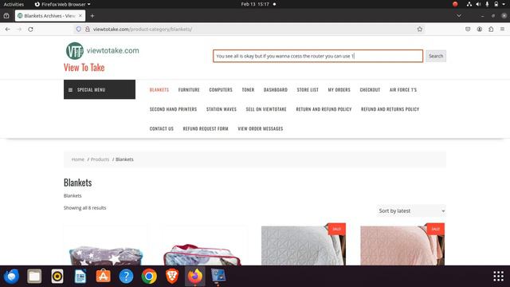Launch Google Chrome from the dock
Viewport: 510px width, 287px height.
[x=149, y=277]
